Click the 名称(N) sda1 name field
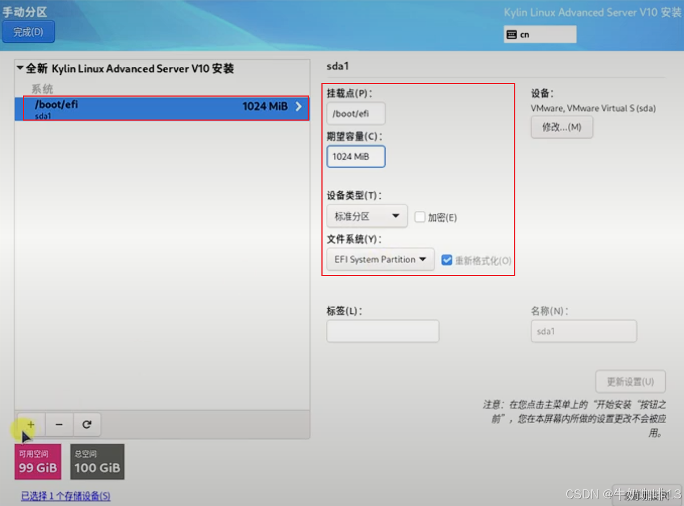684x506 pixels. coord(584,331)
